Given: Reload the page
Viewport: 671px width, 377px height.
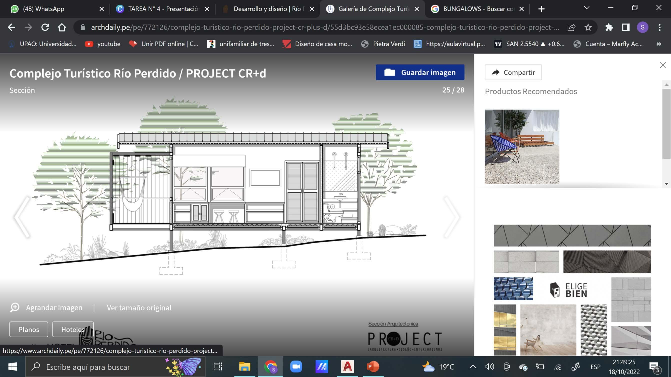Looking at the screenshot, I should 45,27.
